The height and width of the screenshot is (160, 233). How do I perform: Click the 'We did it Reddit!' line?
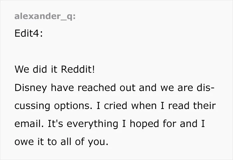(55, 69)
